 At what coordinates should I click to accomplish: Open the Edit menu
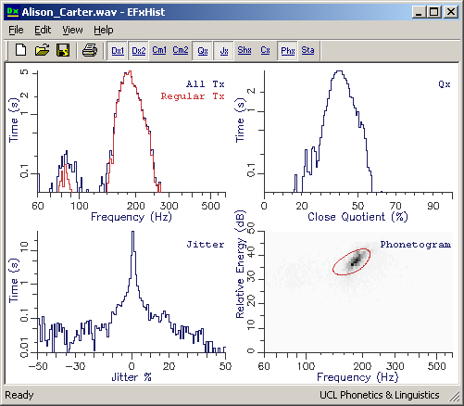(43, 30)
